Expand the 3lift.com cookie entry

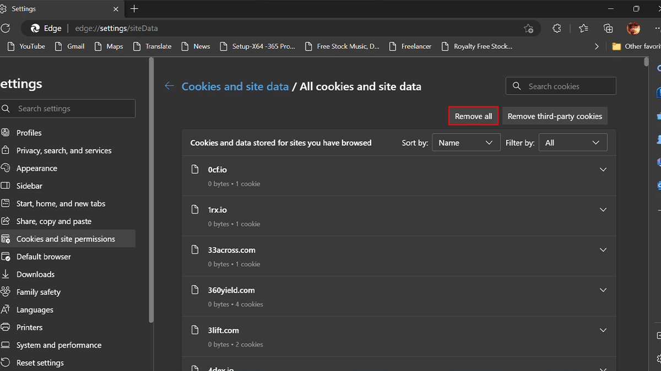(x=603, y=330)
